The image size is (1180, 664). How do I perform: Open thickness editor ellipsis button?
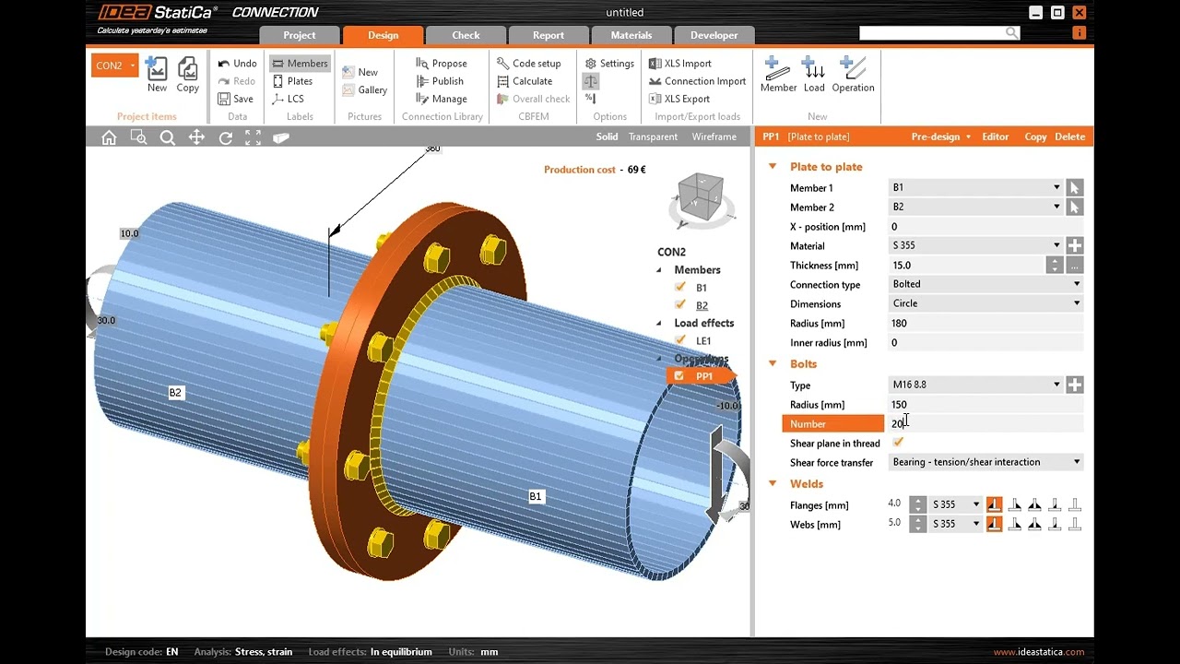pyautogui.click(x=1074, y=265)
